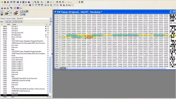This screenshot has width=176, height=99.
Task: Click scroll-up arrow of map list
Action: (x=50, y=24)
